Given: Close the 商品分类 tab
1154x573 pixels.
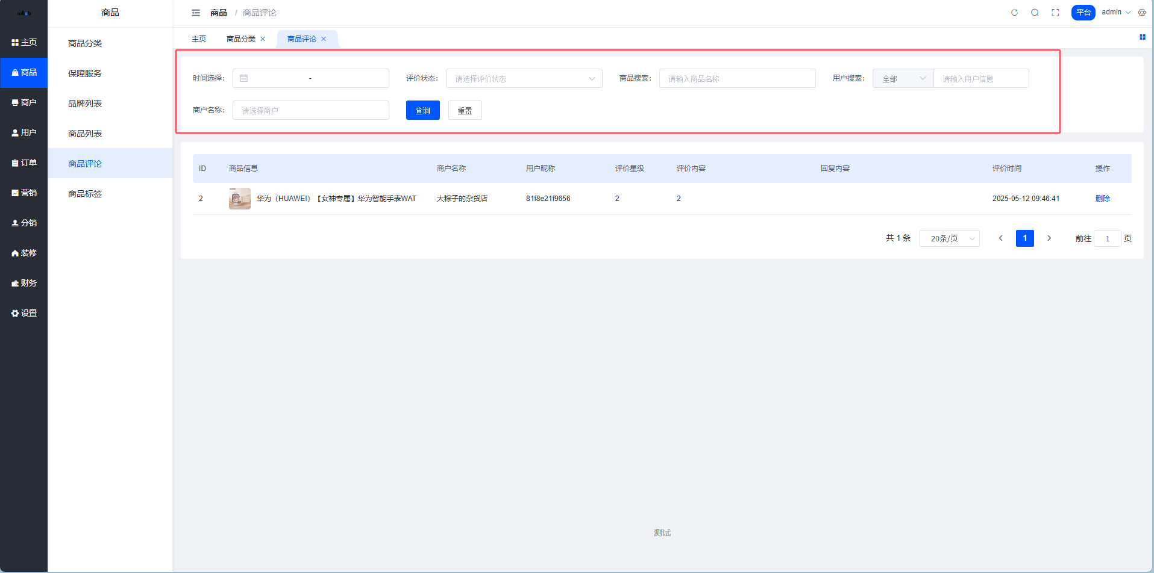Looking at the screenshot, I should tap(263, 39).
